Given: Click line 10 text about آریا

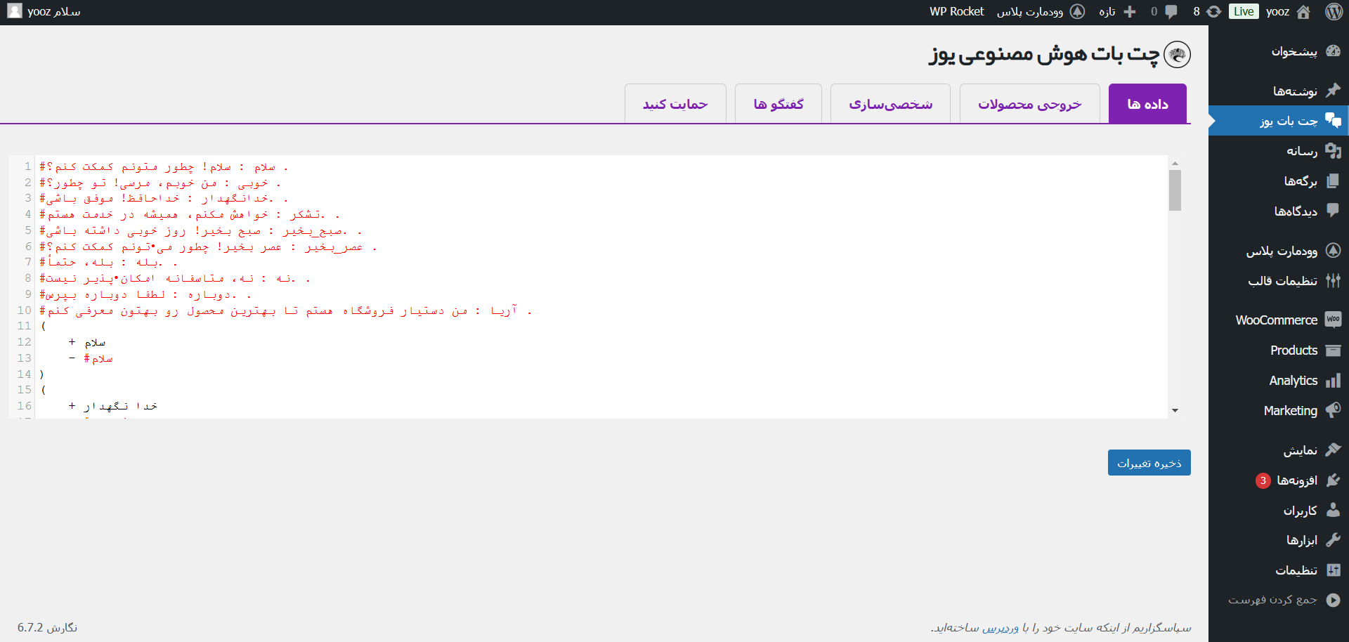Looking at the screenshot, I should pos(286,310).
